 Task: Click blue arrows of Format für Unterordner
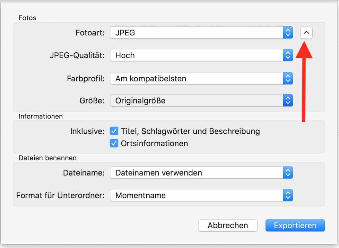click(x=288, y=195)
